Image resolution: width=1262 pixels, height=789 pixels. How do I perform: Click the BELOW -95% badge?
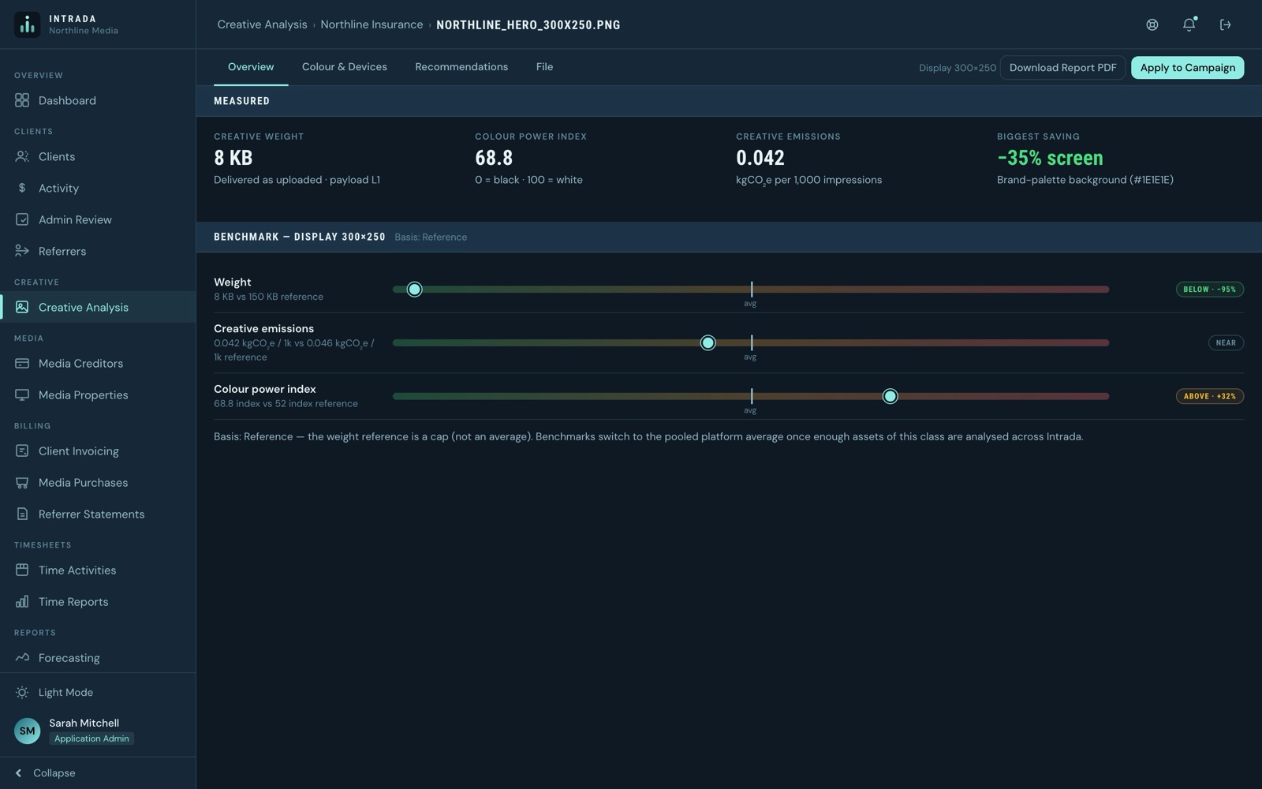pyautogui.click(x=1209, y=290)
